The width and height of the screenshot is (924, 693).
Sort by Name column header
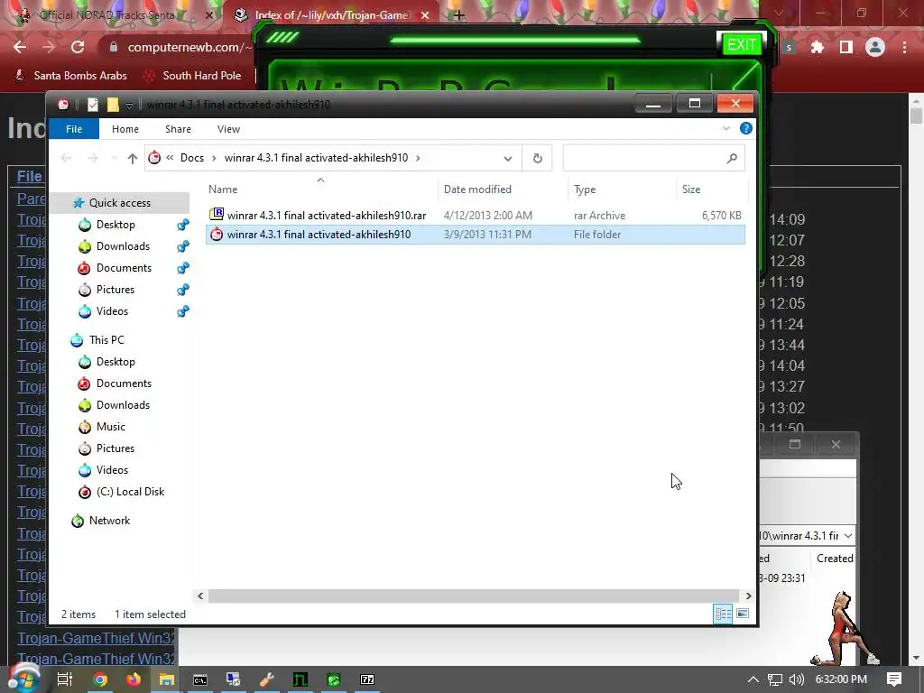coord(223,189)
